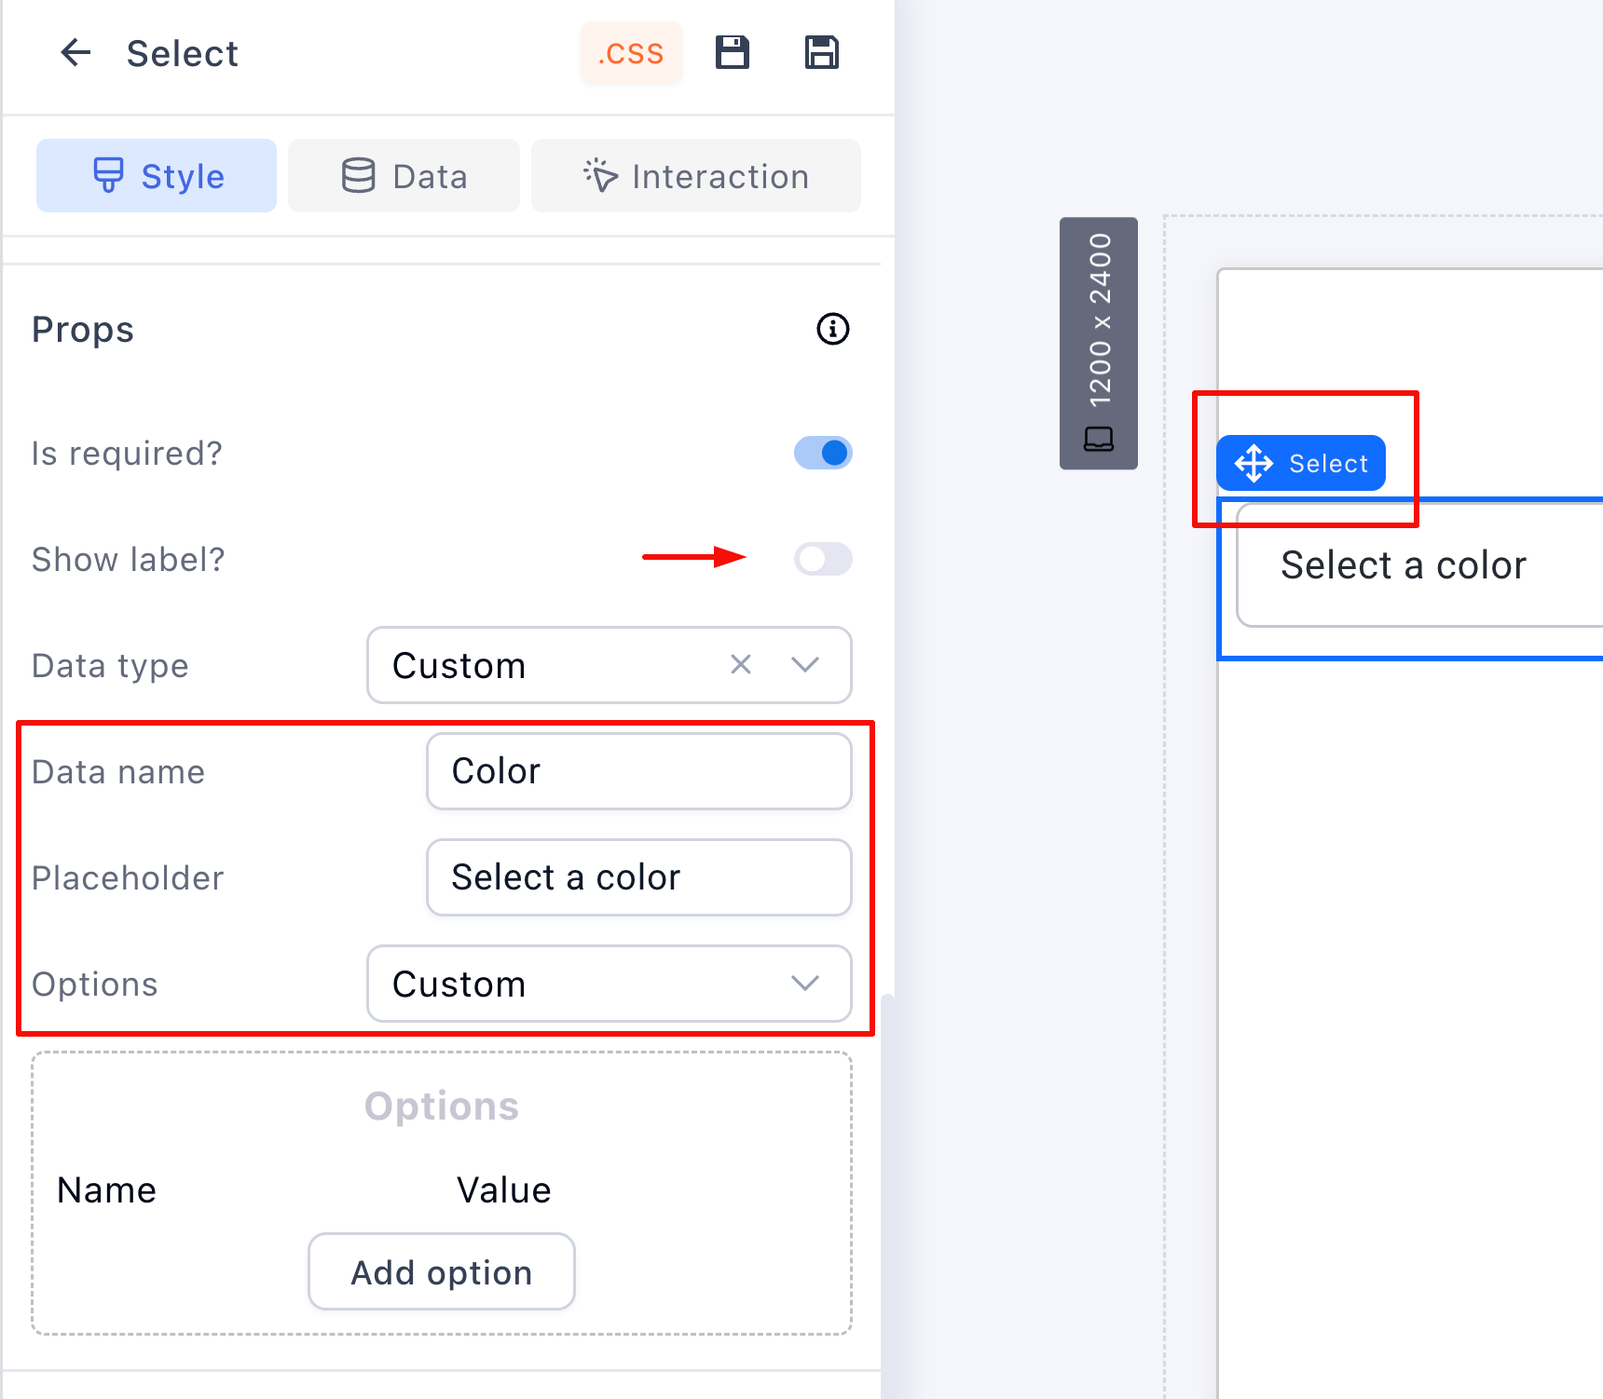Click the Select a color field on canvas
The height and width of the screenshot is (1399, 1603).
pyautogui.click(x=1417, y=565)
